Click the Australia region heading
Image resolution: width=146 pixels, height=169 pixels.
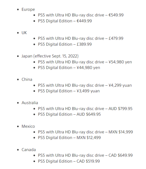30,103
